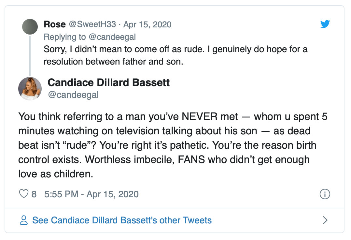Expand the right chevron arrow in footer
This screenshot has height=240, width=351.
(325, 220)
